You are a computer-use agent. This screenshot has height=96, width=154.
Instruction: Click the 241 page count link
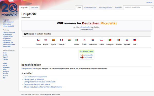81,29
